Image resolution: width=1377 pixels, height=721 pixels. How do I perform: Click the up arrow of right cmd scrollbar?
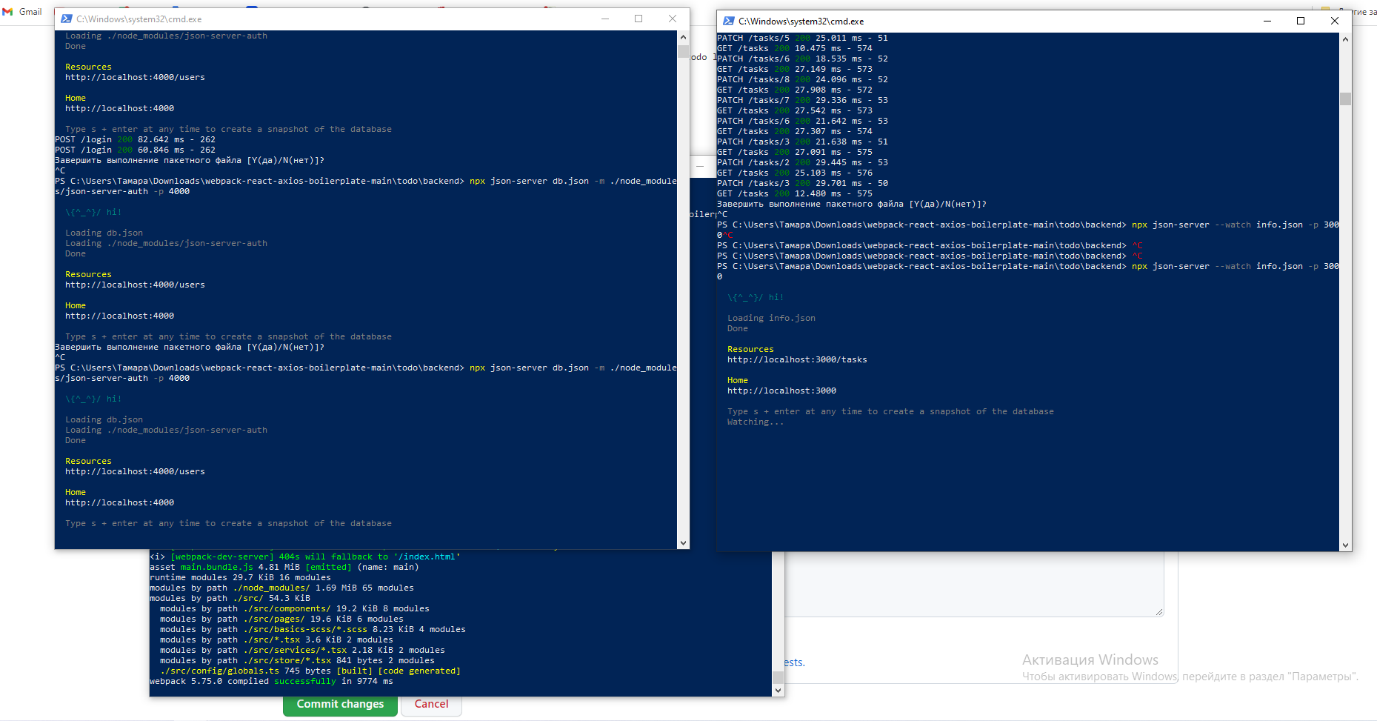(1345, 39)
